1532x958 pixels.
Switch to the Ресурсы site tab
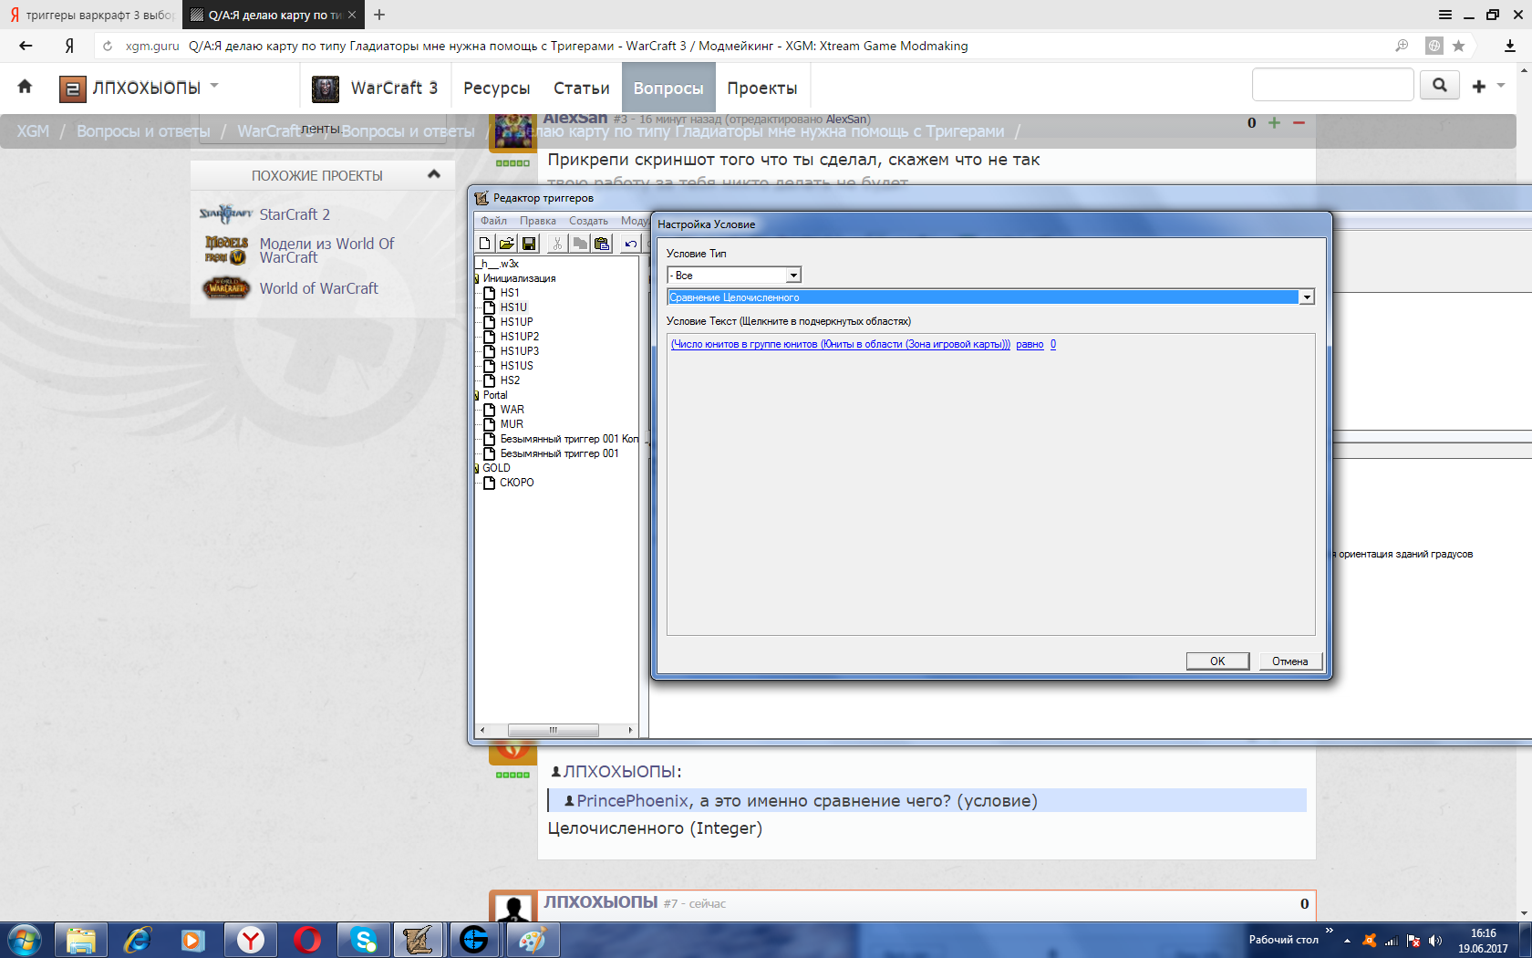point(496,88)
